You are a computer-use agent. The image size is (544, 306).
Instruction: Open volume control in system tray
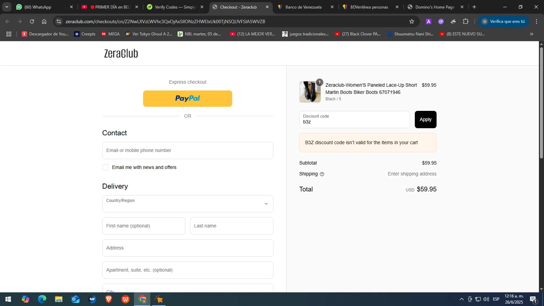pos(486,299)
